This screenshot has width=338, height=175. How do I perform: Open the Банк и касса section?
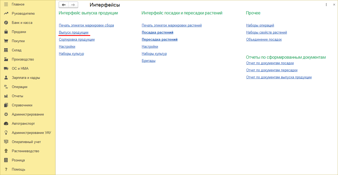(22, 23)
